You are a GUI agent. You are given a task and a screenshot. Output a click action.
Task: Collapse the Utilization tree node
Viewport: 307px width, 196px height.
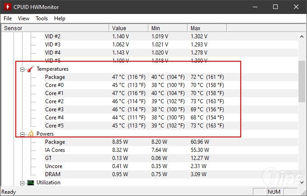(x=23, y=183)
